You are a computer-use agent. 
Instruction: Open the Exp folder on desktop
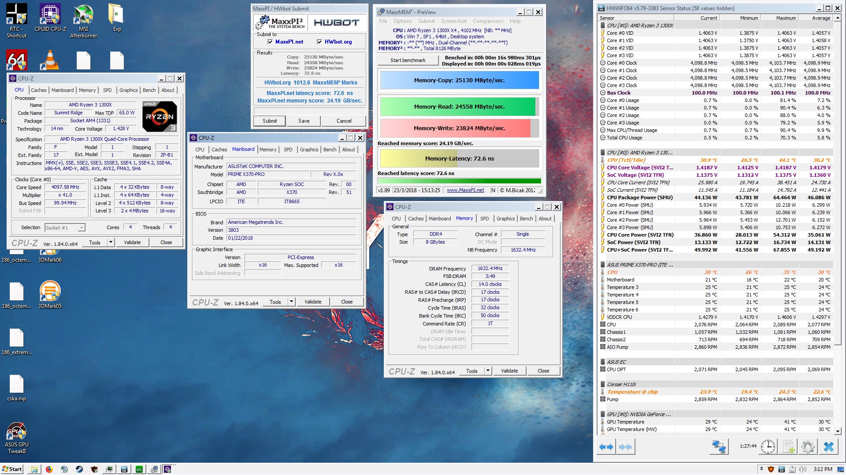coord(117,18)
